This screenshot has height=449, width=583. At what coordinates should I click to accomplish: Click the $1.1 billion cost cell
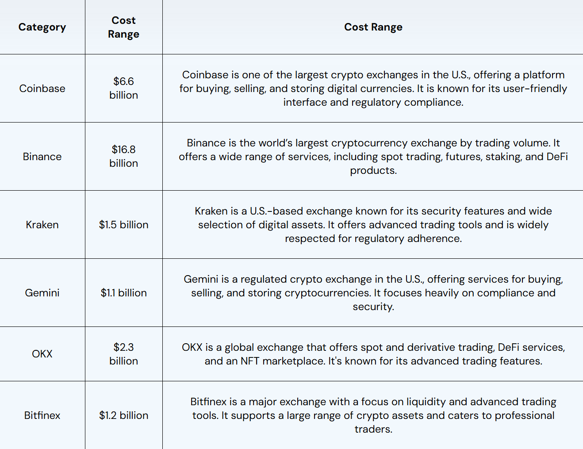(123, 293)
